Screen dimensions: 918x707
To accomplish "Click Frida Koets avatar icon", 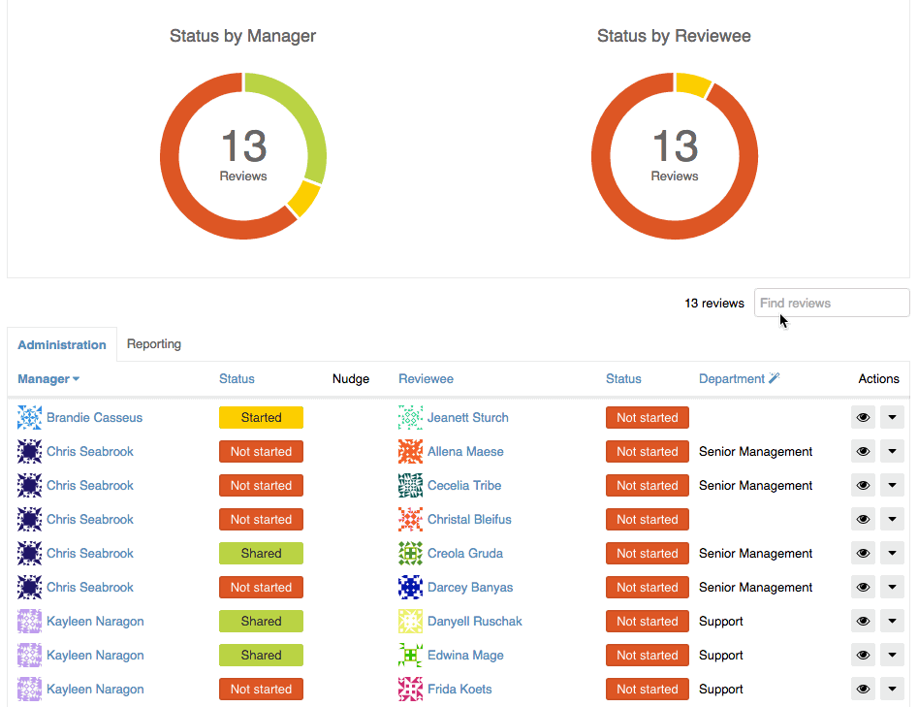I will click(411, 690).
